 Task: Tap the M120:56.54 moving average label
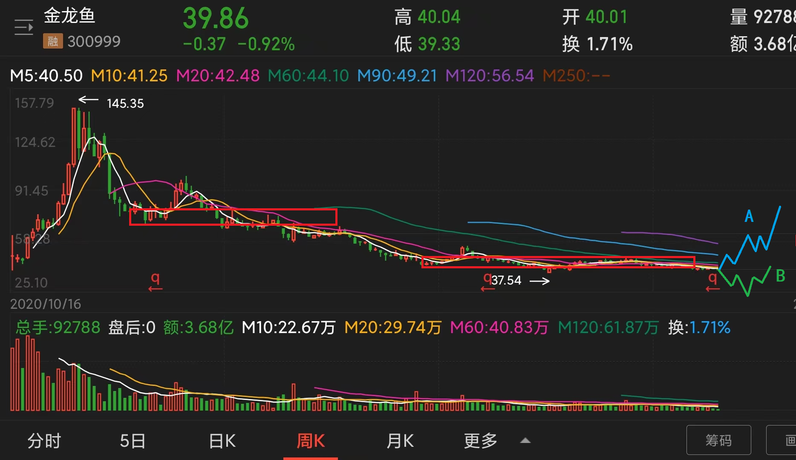490,76
